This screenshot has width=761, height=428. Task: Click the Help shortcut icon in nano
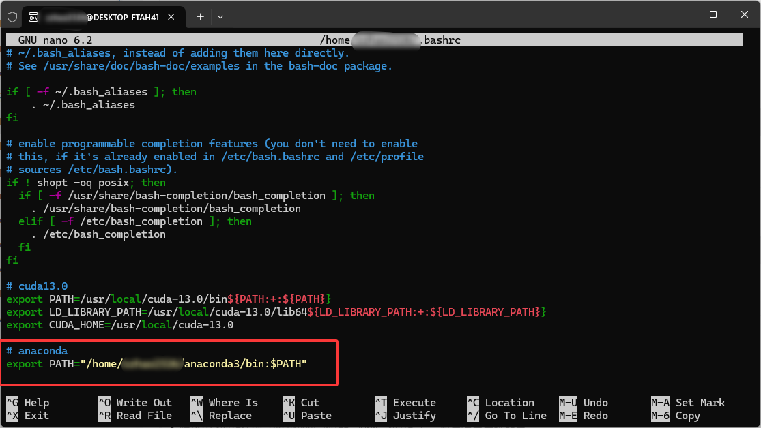click(x=10, y=402)
